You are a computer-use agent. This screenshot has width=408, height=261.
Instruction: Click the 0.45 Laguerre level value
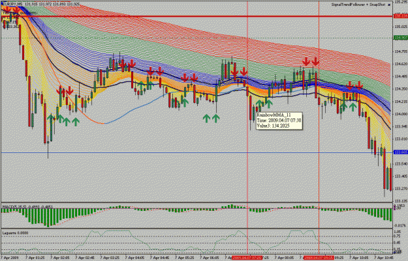point(397,243)
